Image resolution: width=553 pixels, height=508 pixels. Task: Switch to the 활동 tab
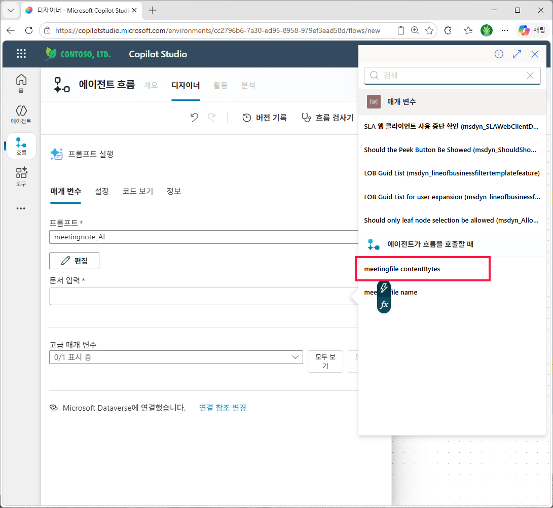(x=220, y=85)
